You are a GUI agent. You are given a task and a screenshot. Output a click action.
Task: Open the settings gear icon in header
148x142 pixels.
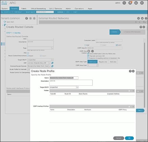point(142,3)
